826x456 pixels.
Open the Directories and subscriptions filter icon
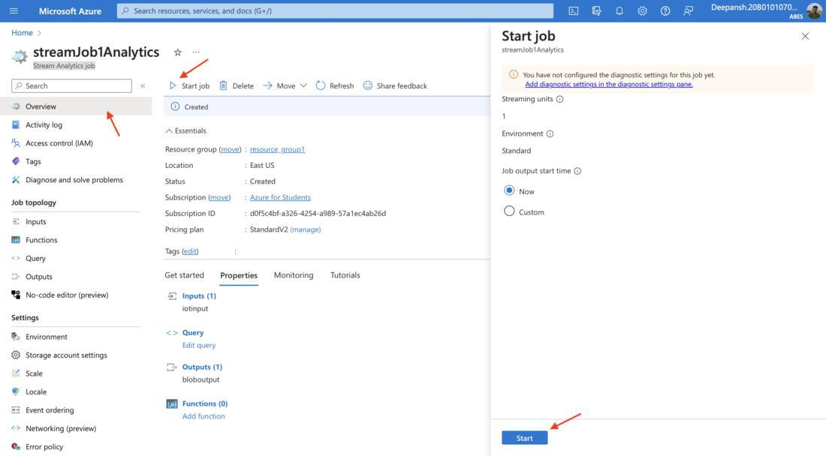596,10
